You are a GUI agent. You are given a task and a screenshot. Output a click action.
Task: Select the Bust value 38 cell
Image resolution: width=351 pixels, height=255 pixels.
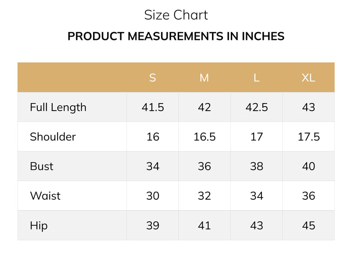pos(257,166)
